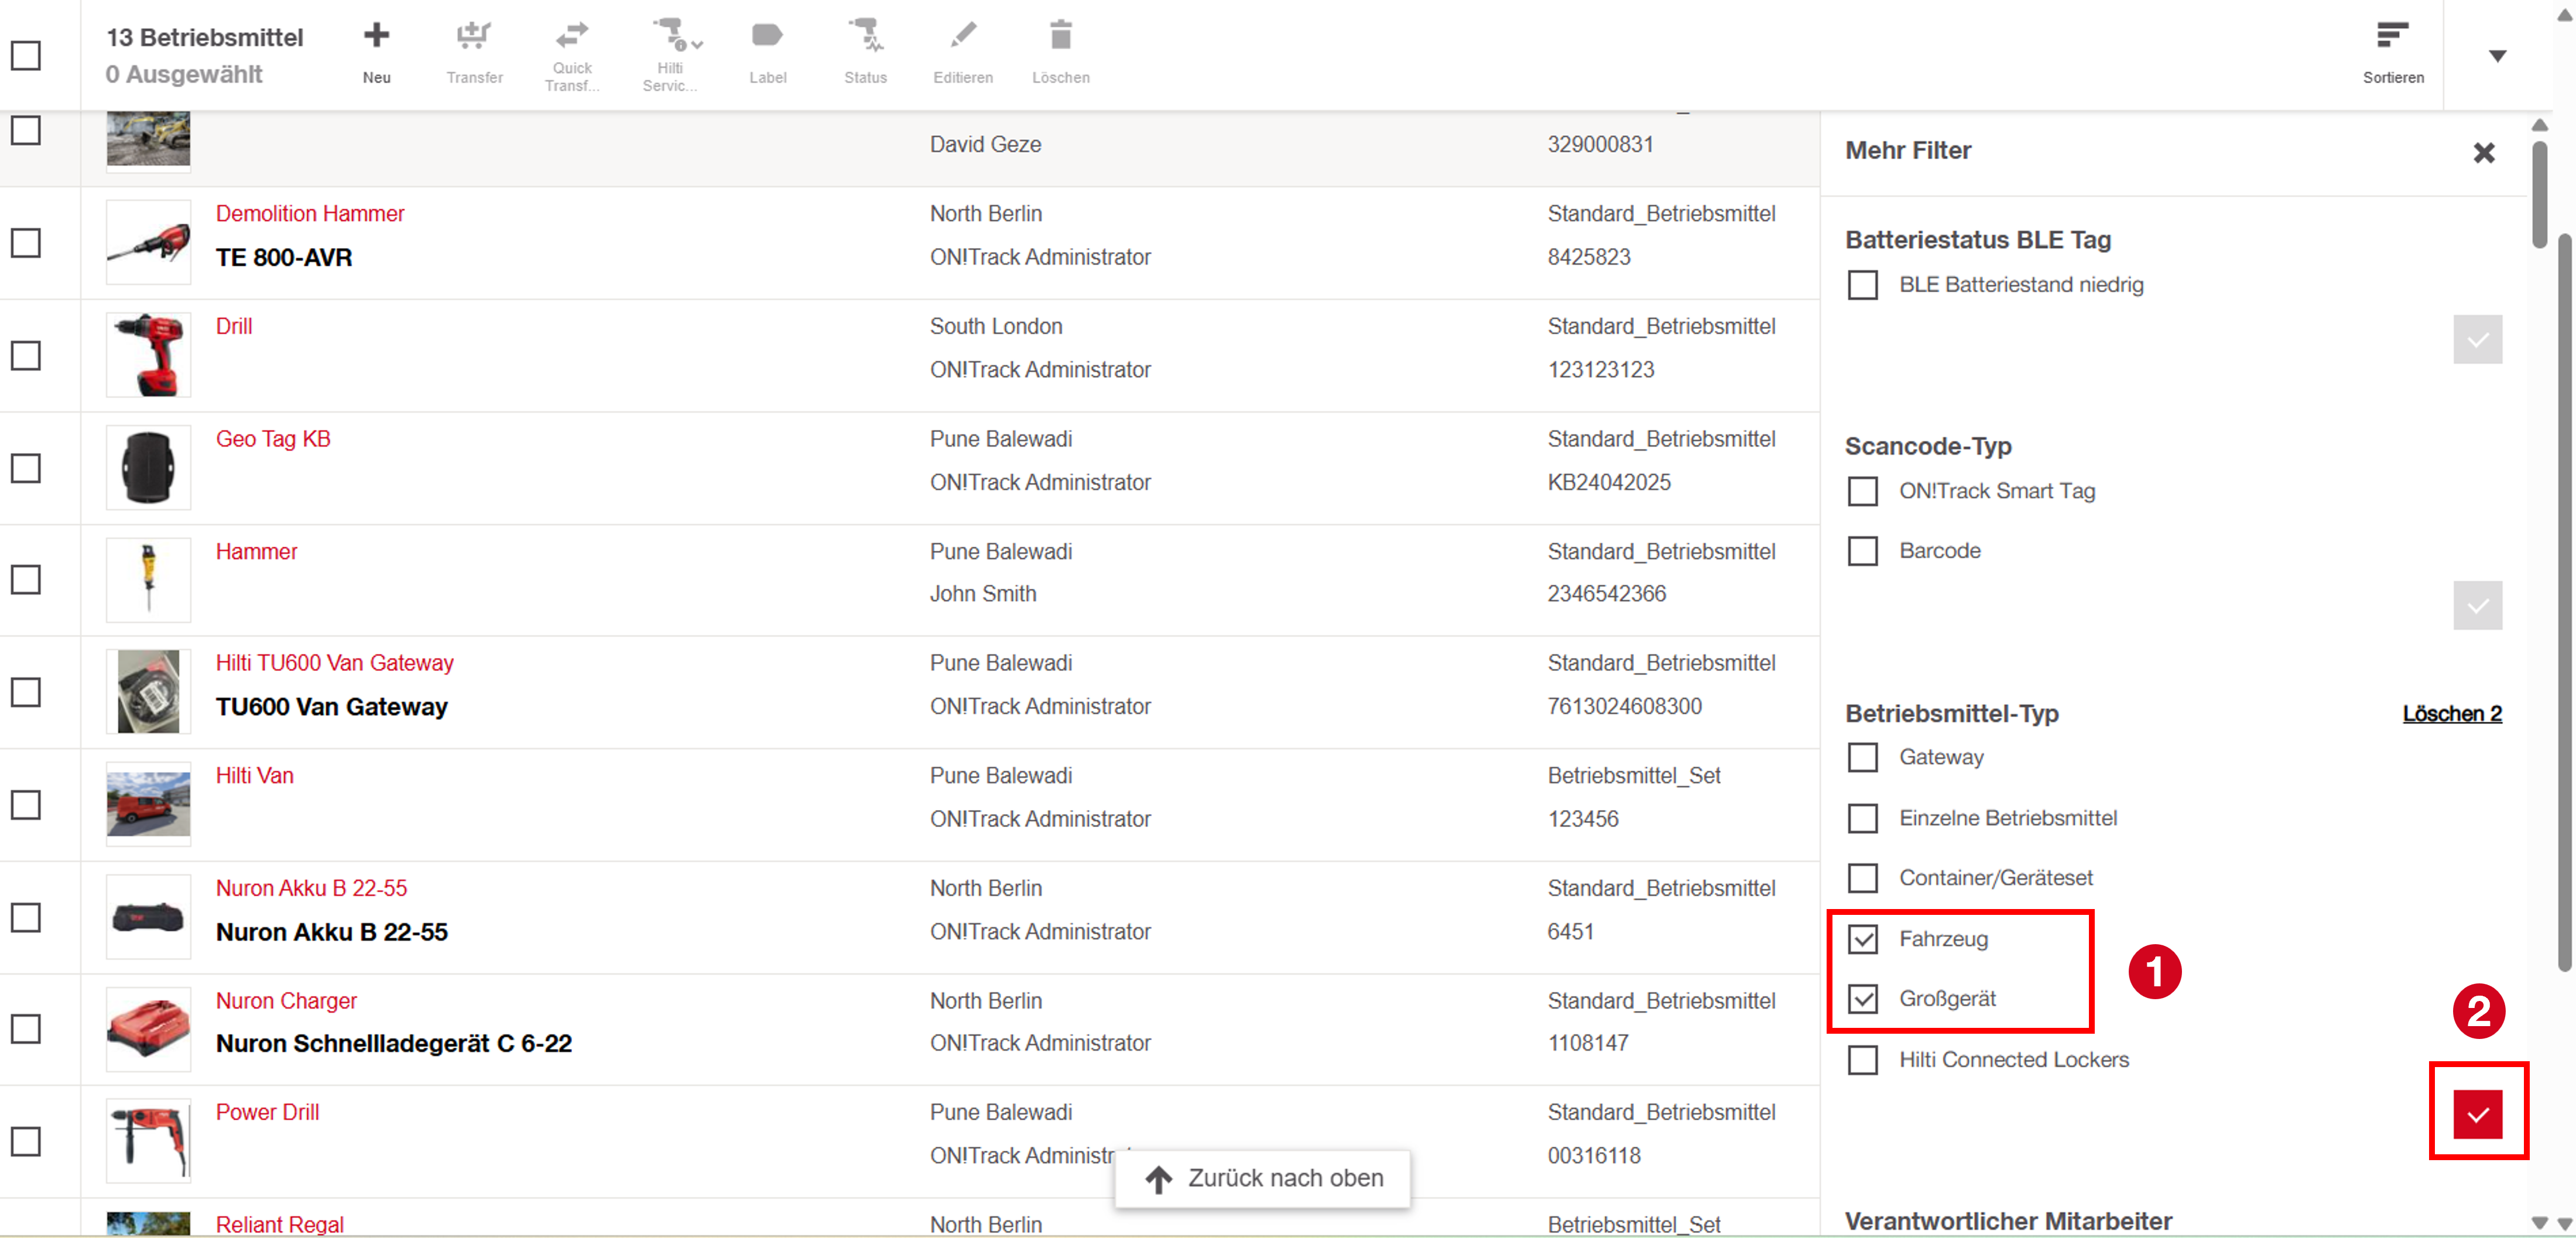Click the Label icon
This screenshot has width=2576, height=1238.
767,36
